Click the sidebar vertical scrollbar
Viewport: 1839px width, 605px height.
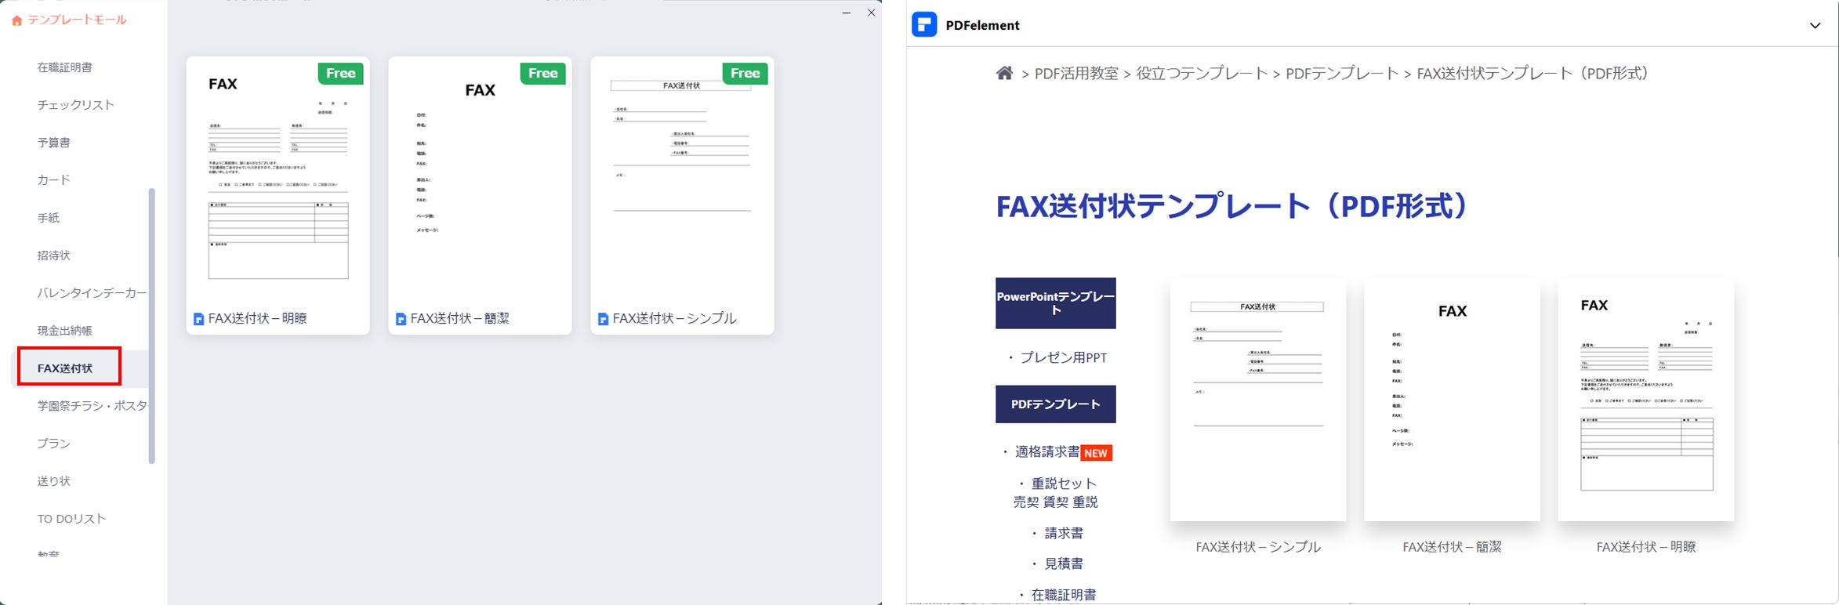pos(152,325)
